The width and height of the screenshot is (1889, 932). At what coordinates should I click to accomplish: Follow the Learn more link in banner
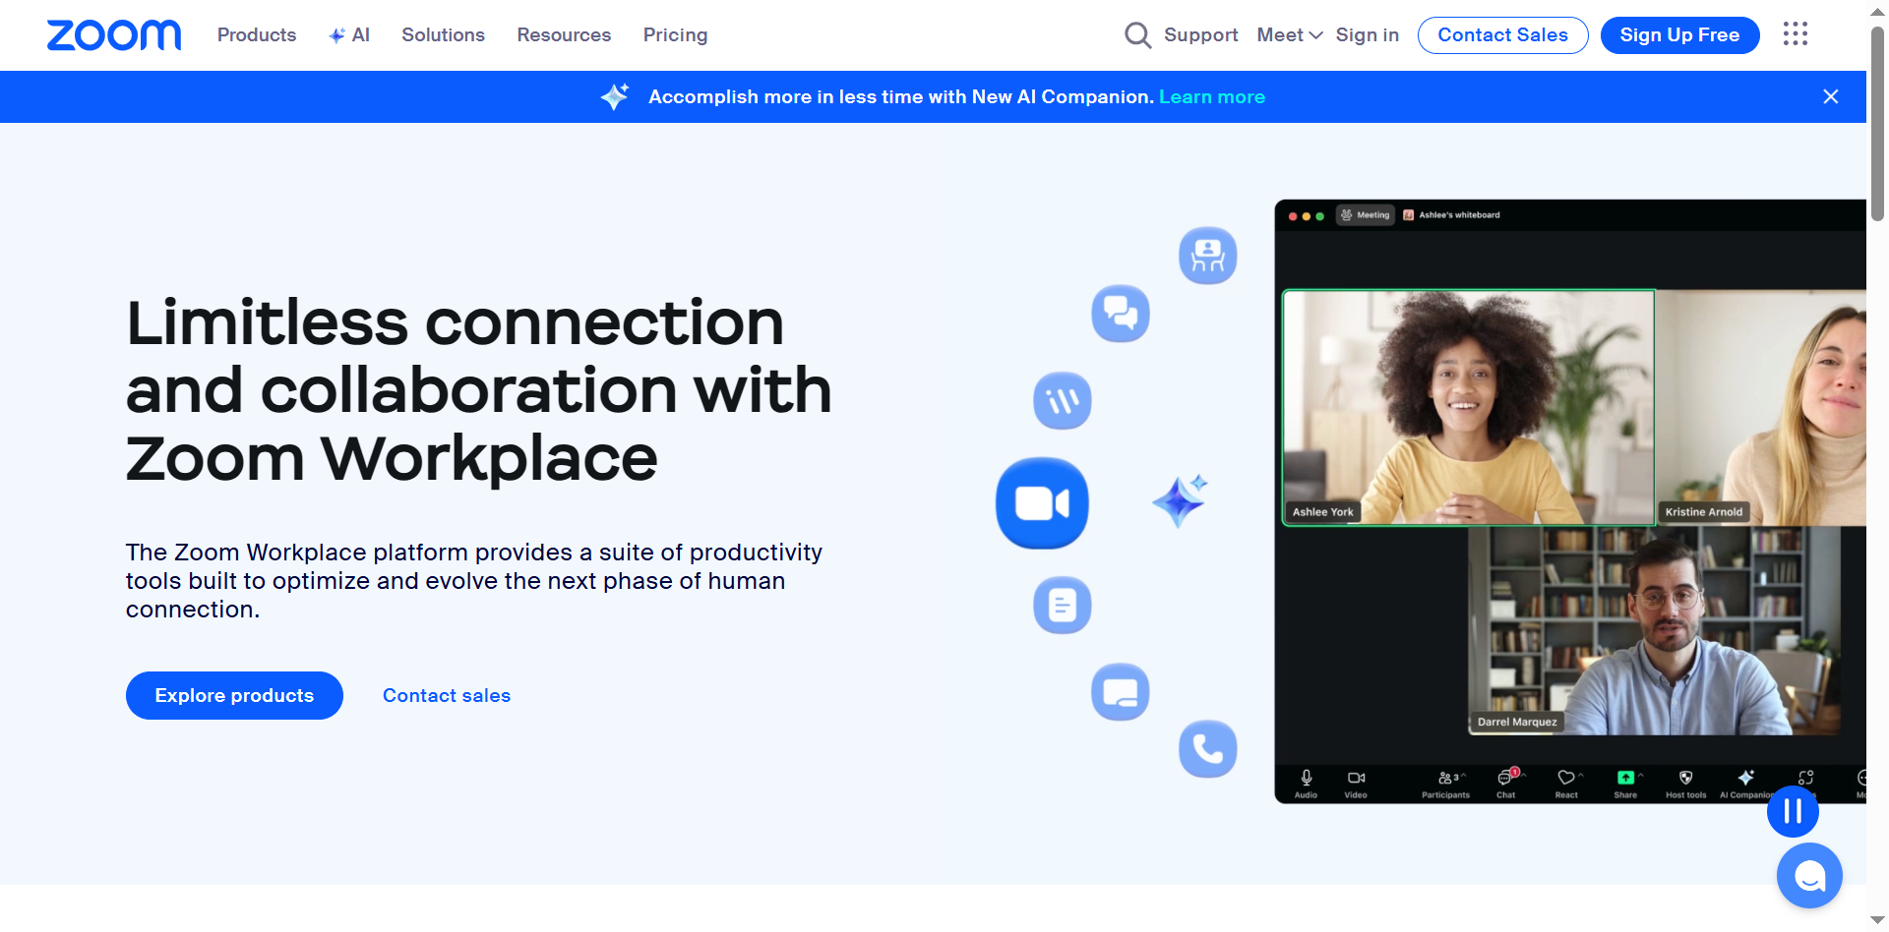coord(1212,96)
